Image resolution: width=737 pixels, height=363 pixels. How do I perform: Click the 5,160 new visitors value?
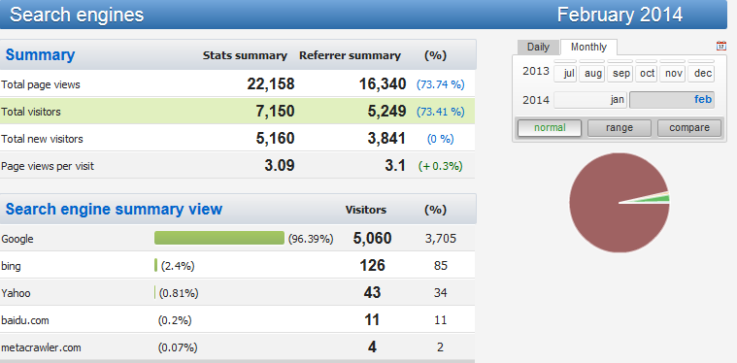point(275,139)
